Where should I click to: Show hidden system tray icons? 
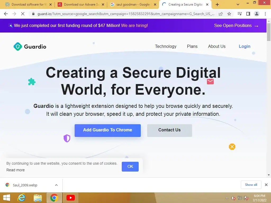pyautogui.click(x=227, y=198)
